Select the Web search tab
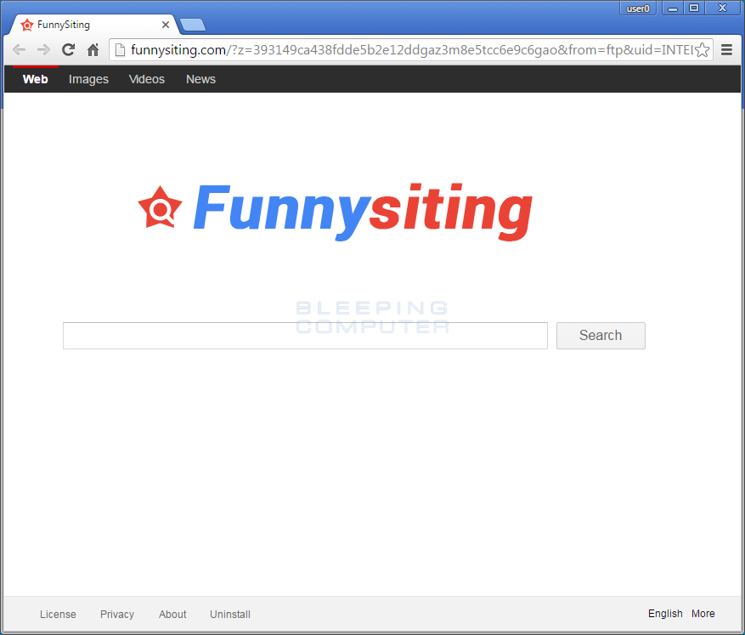Image resolution: width=745 pixels, height=635 pixels. point(36,79)
